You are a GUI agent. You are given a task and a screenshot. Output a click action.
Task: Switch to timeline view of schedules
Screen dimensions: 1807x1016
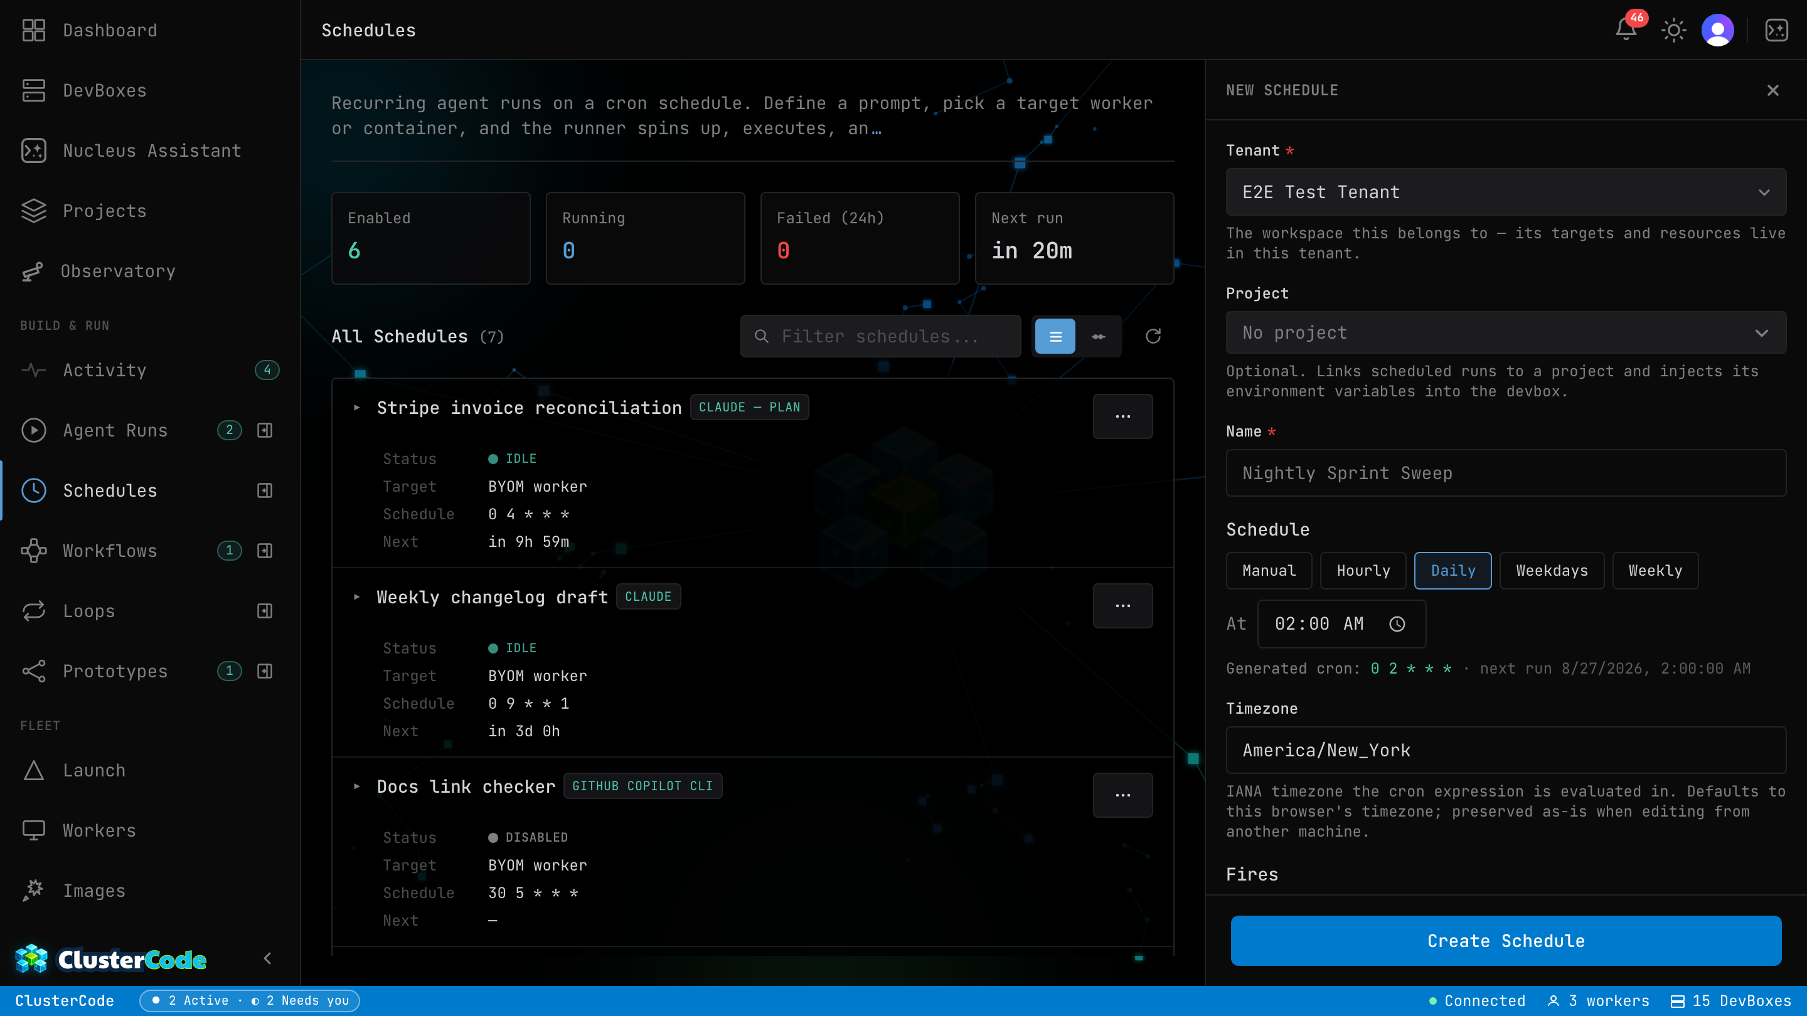[x=1099, y=336]
